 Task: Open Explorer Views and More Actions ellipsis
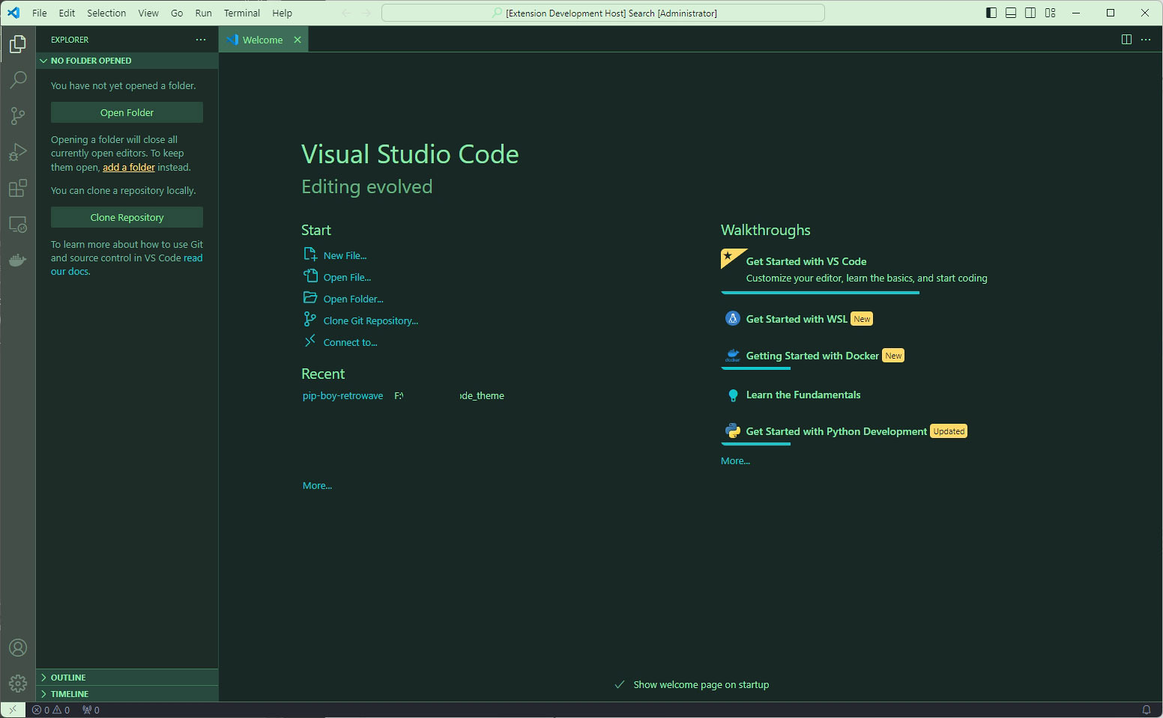click(201, 40)
